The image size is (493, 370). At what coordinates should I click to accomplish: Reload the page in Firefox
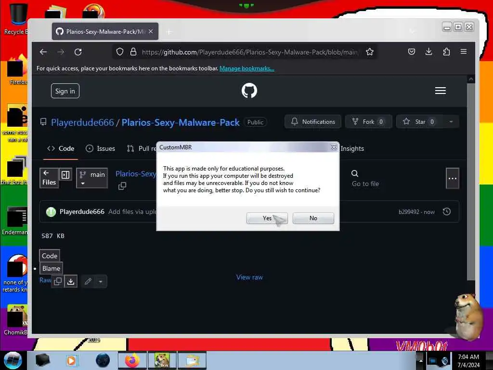coord(78,52)
